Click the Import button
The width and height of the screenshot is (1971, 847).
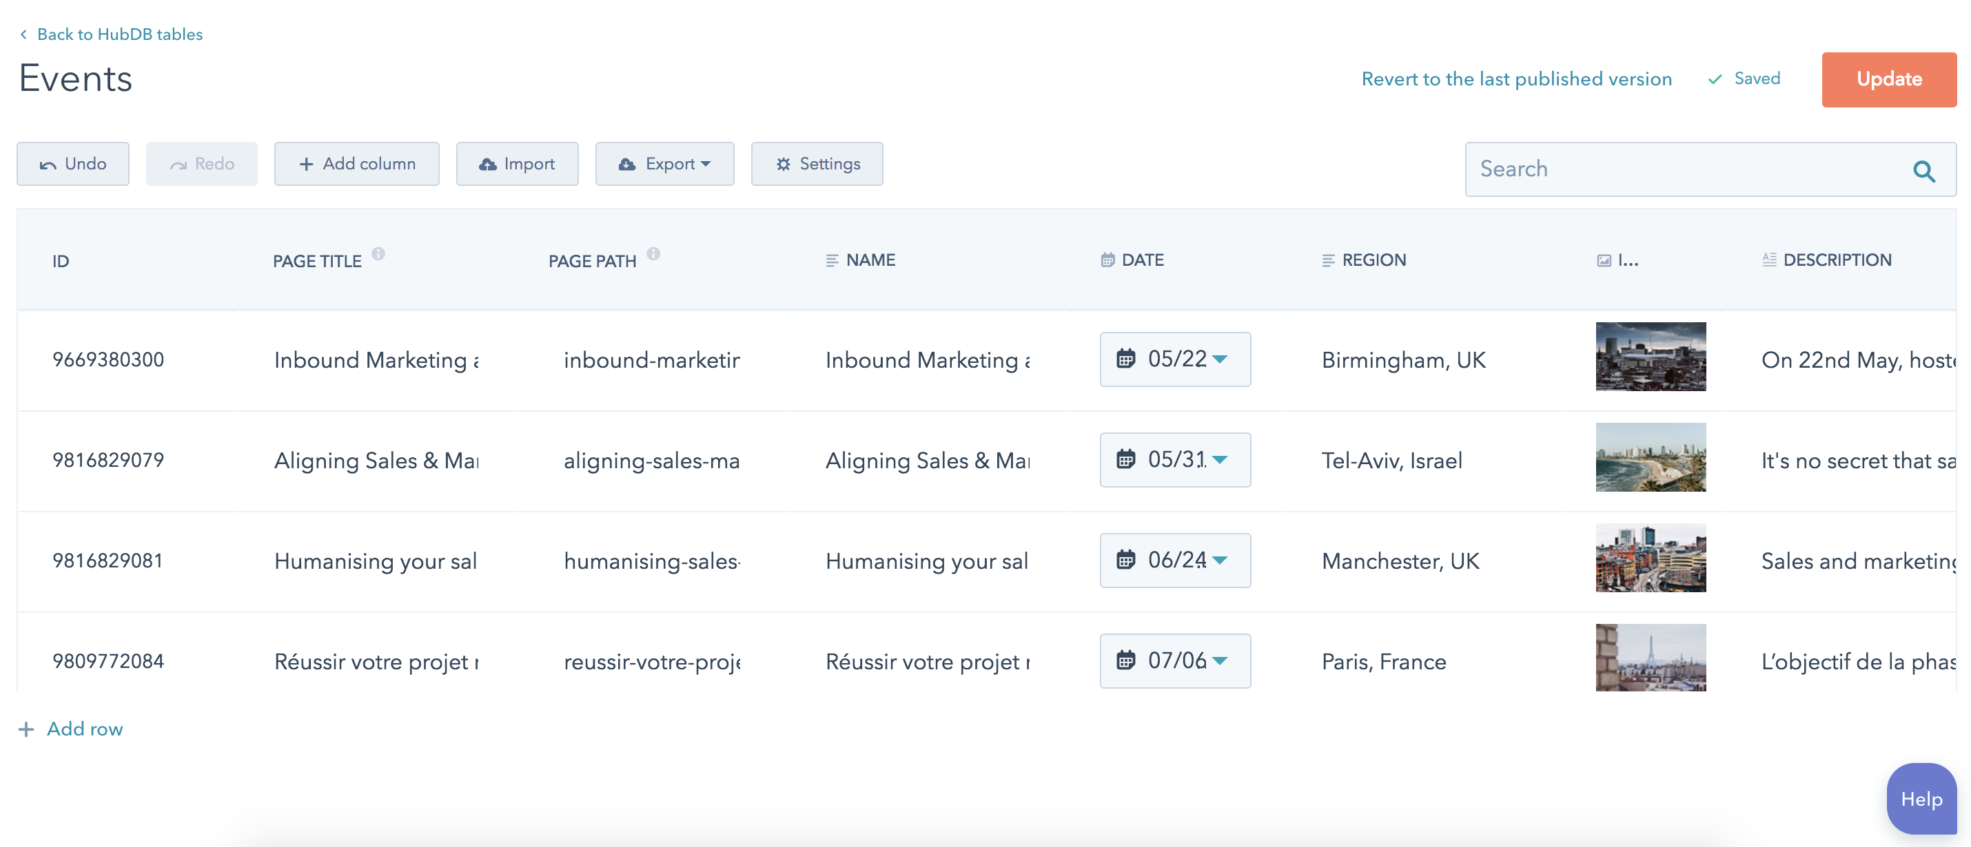pos(516,164)
